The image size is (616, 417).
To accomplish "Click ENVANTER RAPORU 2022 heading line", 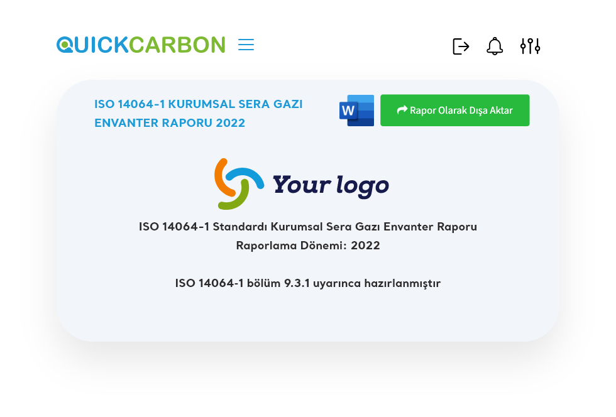I will [x=170, y=123].
